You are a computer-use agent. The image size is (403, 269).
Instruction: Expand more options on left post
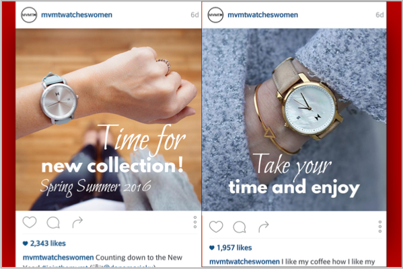tap(195, 222)
